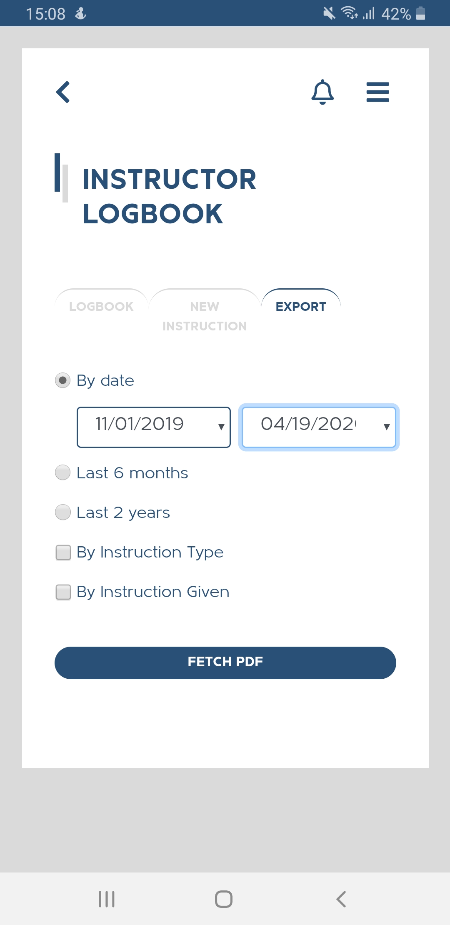Viewport: 450px width, 925px height.
Task: Tap the Android recent apps button
Action: [107, 899]
